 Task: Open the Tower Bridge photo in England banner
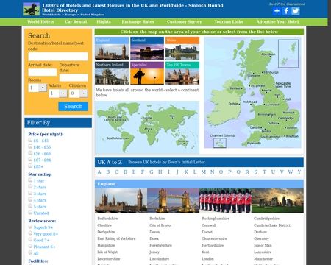[173, 200]
